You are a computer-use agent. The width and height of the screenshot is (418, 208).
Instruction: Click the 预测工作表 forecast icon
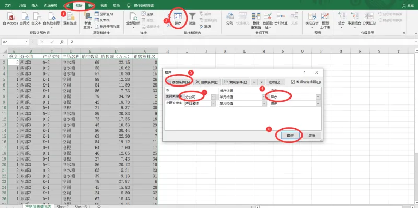325,20
